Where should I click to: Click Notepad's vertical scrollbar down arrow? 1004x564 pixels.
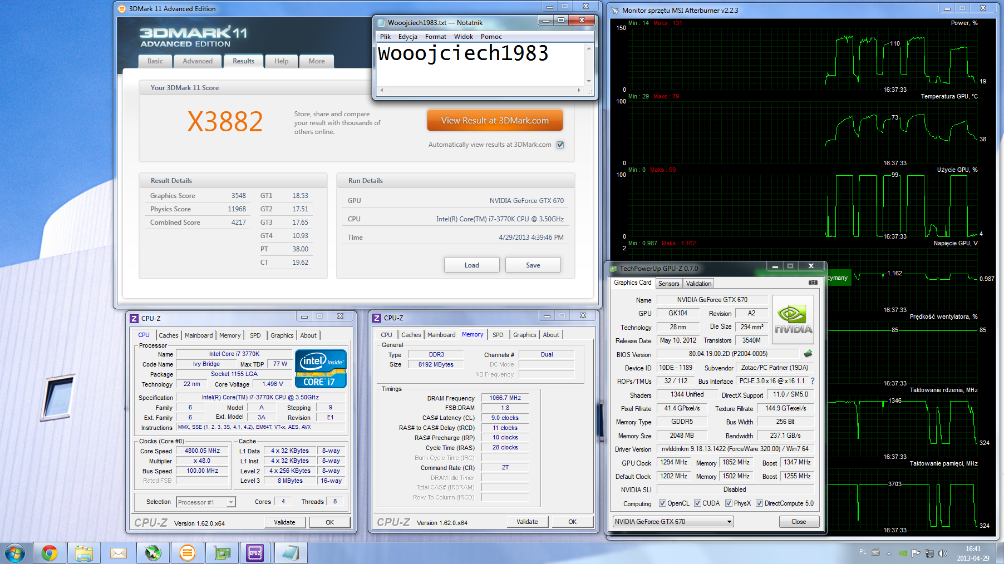pos(589,81)
